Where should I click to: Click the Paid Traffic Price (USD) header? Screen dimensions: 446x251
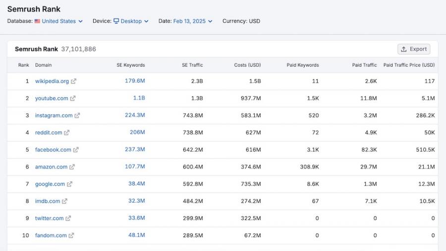[409, 65]
